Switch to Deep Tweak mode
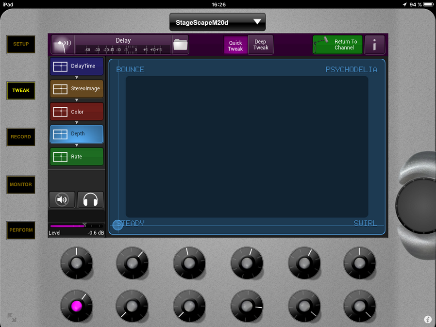This screenshot has width=436, height=327. tap(261, 45)
